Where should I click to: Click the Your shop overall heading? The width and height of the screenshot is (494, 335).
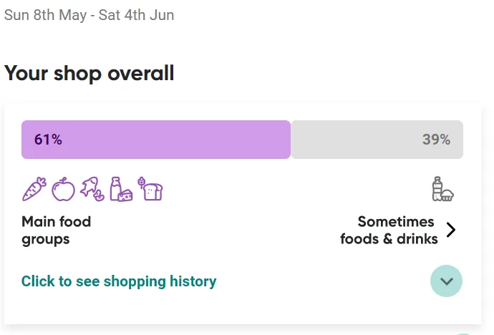(89, 73)
